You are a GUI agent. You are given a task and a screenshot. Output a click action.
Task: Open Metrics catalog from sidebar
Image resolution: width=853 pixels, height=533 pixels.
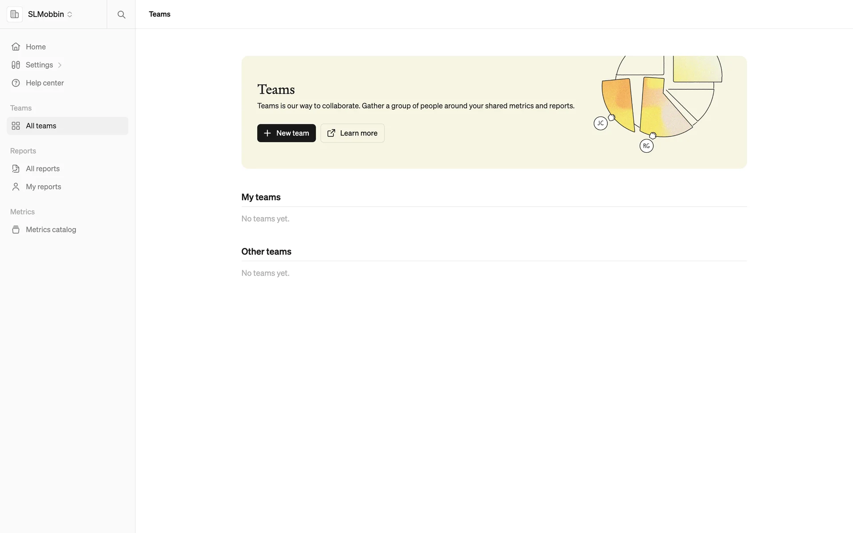tap(51, 230)
